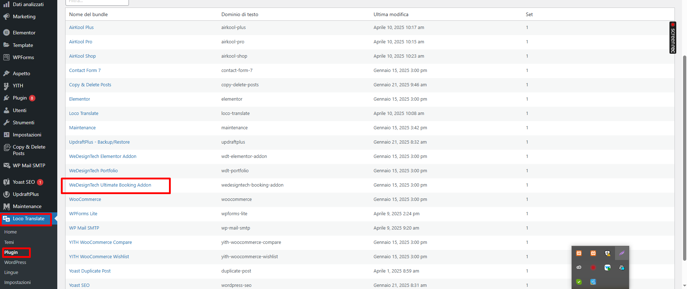This screenshot has height=289, width=687.
Task: Open UpdraftPlus - Backup/Restore bundle
Action: point(100,142)
